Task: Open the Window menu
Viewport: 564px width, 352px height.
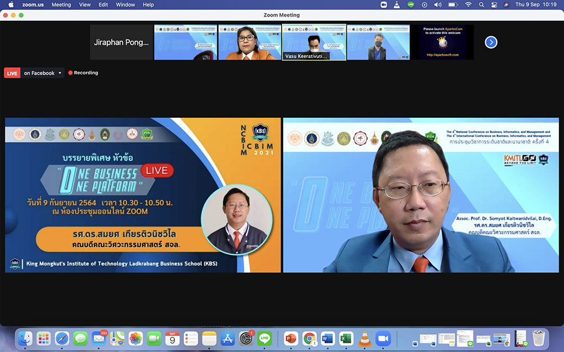Action: tap(125, 4)
